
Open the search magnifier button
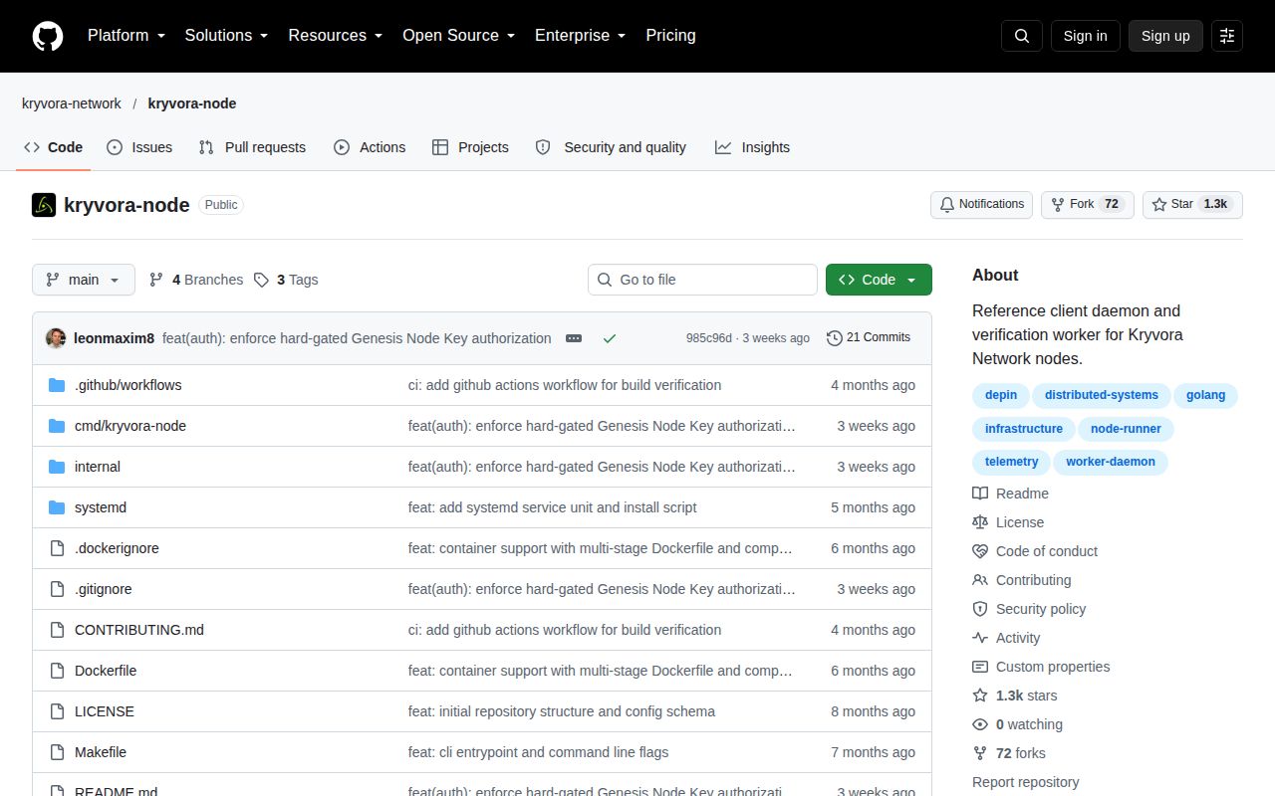pyautogui.click(x=1022, y=36)
